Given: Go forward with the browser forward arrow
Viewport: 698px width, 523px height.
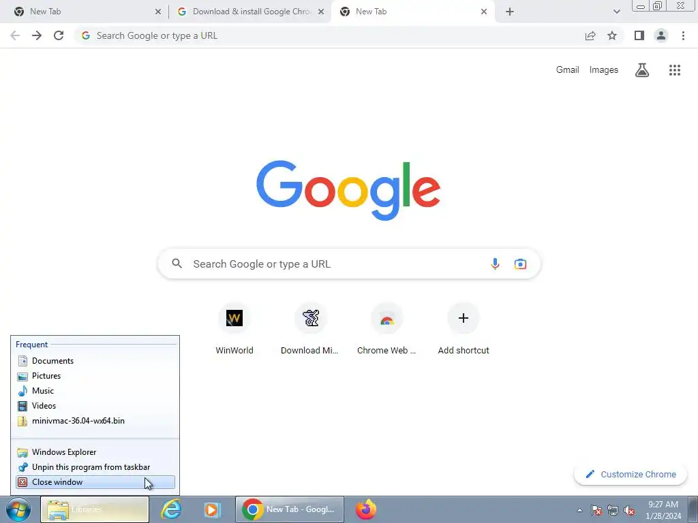Looking at the screenshot, I should click(x=37, y=35).
